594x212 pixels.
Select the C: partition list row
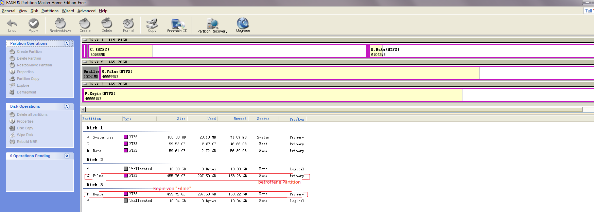[x=195, y=144]
